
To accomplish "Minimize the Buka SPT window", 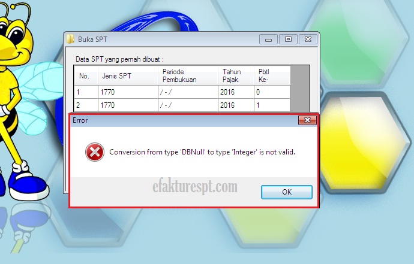I will click(269, 40).
